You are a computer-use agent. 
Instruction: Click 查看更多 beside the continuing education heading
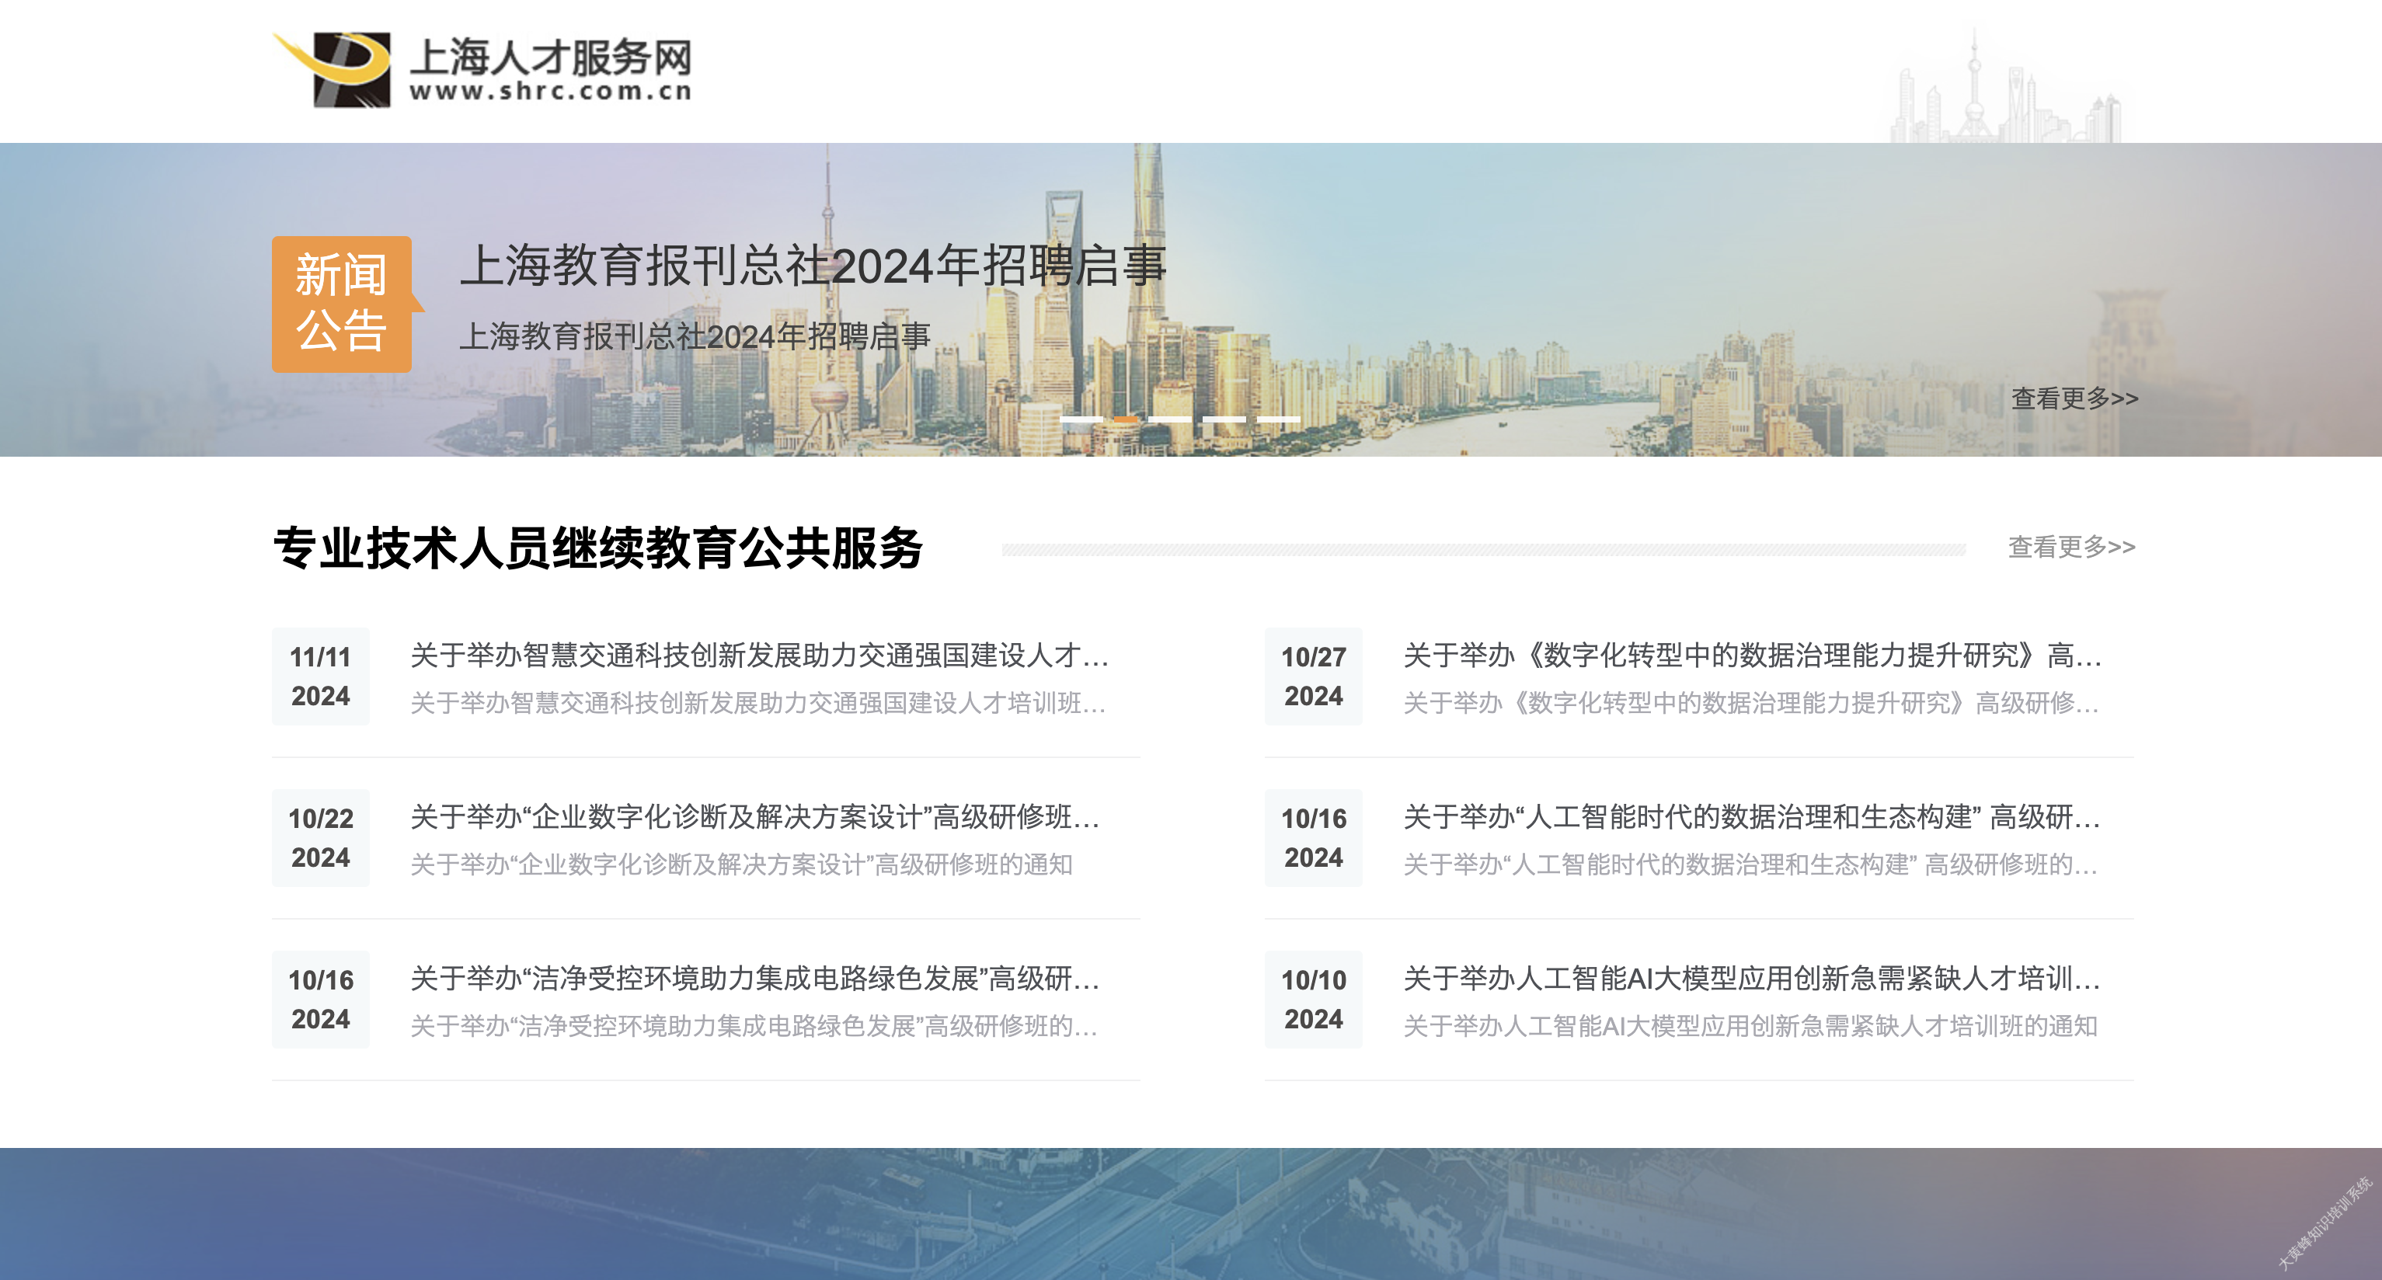[x=2070, y=546]
